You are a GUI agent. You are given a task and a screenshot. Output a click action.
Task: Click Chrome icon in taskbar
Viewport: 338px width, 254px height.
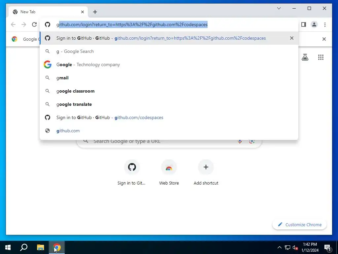pos(57,247)
